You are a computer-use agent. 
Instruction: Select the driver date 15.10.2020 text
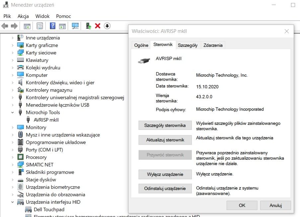click(x=207, y=87)
